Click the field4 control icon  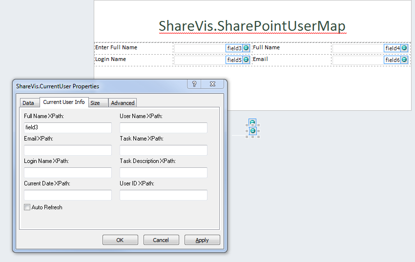coord(404,48)
